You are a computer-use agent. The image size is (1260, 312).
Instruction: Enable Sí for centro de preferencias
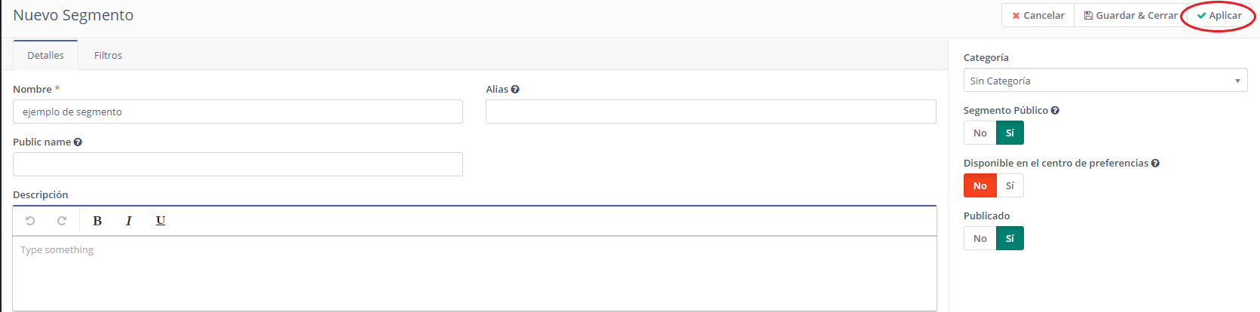click(1010, 185)
